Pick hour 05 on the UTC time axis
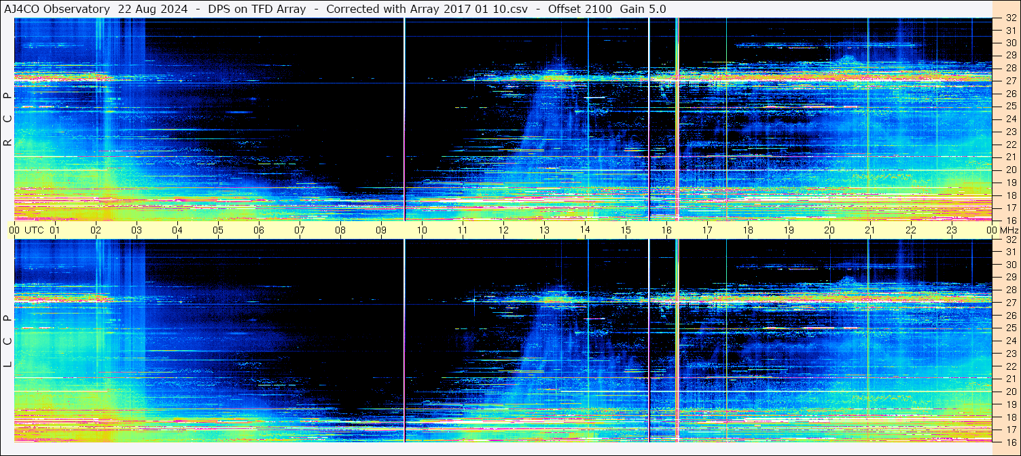 click(218, 230)
